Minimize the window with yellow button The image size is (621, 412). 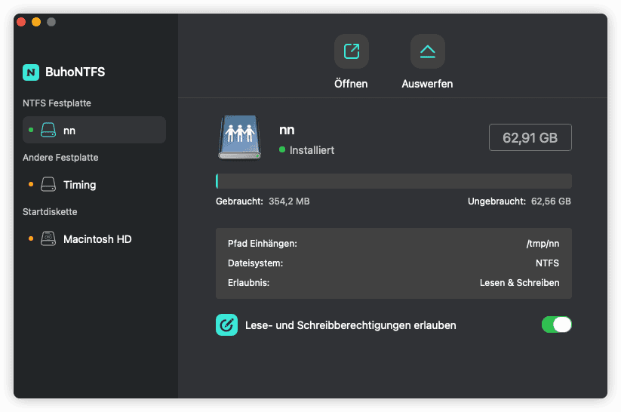point(36,22)
